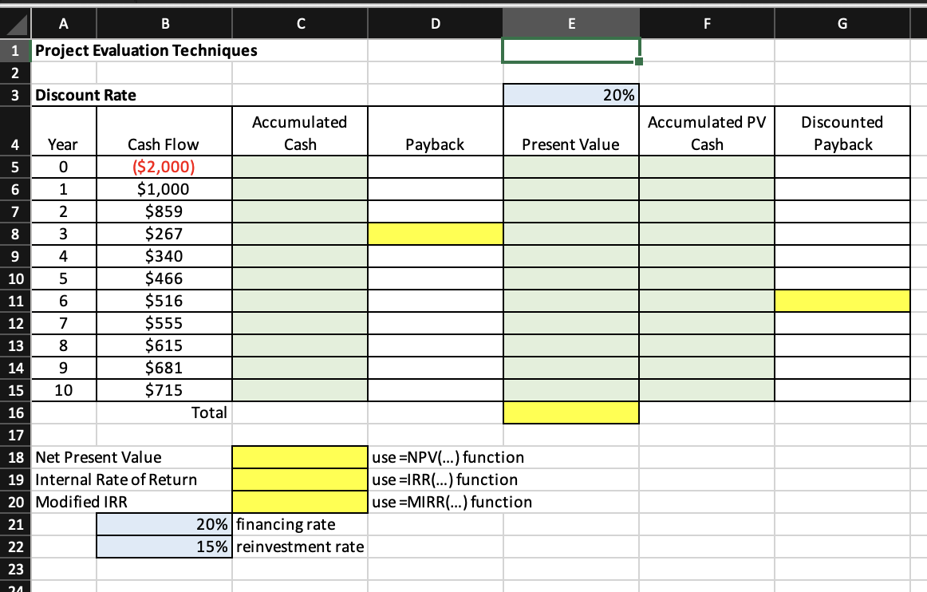Select column B header
Screen dimensions: 927x592
click(163, 23)
